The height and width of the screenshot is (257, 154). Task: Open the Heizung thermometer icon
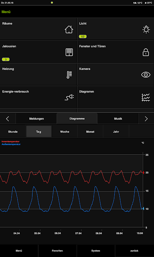pos(69,75)
